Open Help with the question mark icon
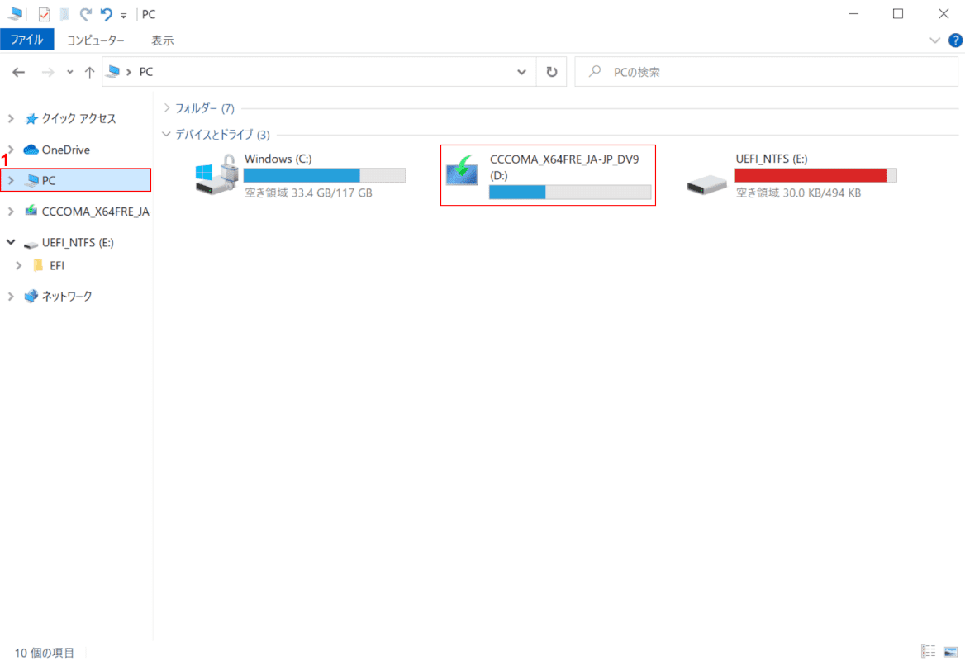Viewport: 965px width, 661px height. [955, 40]
